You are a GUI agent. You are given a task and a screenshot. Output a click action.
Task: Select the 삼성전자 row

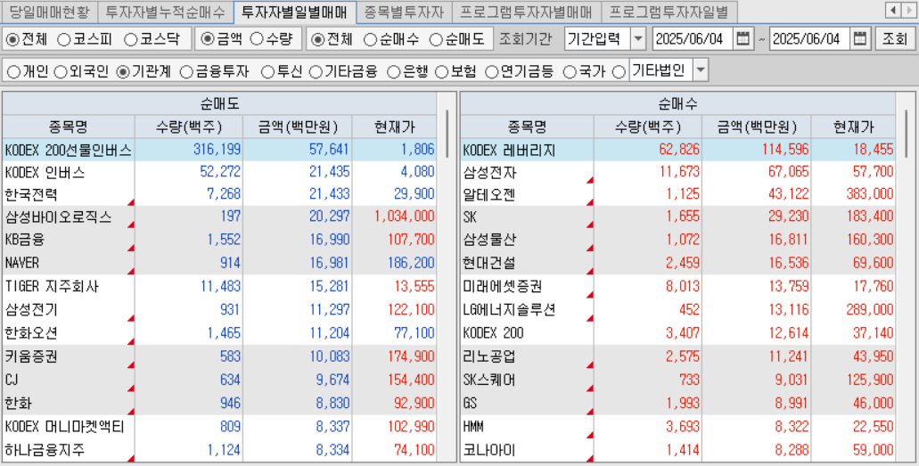(x=678, y=172)
